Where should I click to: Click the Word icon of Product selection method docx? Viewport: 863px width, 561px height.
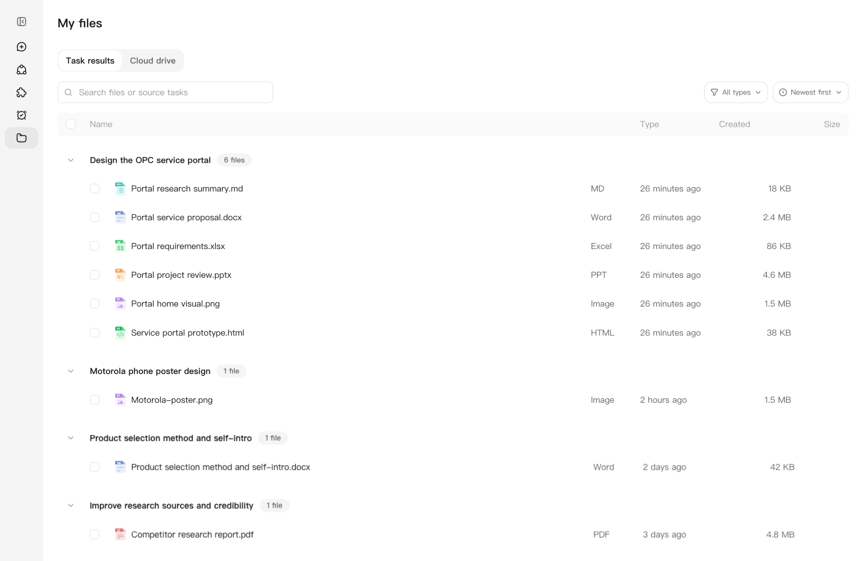point(120,467)
